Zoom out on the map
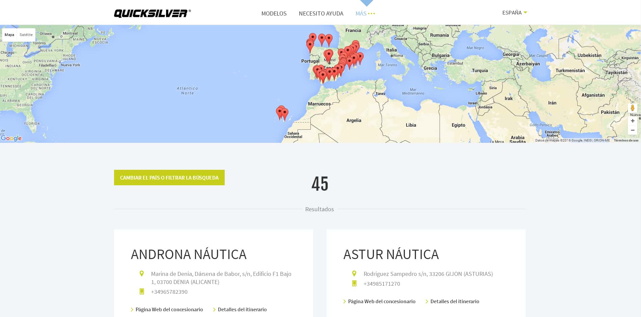 coord(633,130)
